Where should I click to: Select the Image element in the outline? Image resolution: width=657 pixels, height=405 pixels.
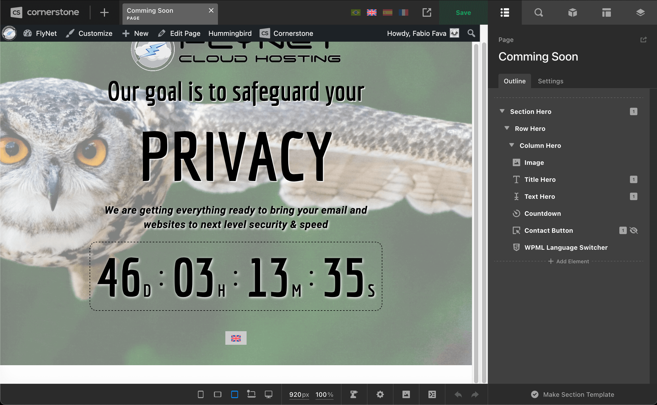(x=534, y=162)
